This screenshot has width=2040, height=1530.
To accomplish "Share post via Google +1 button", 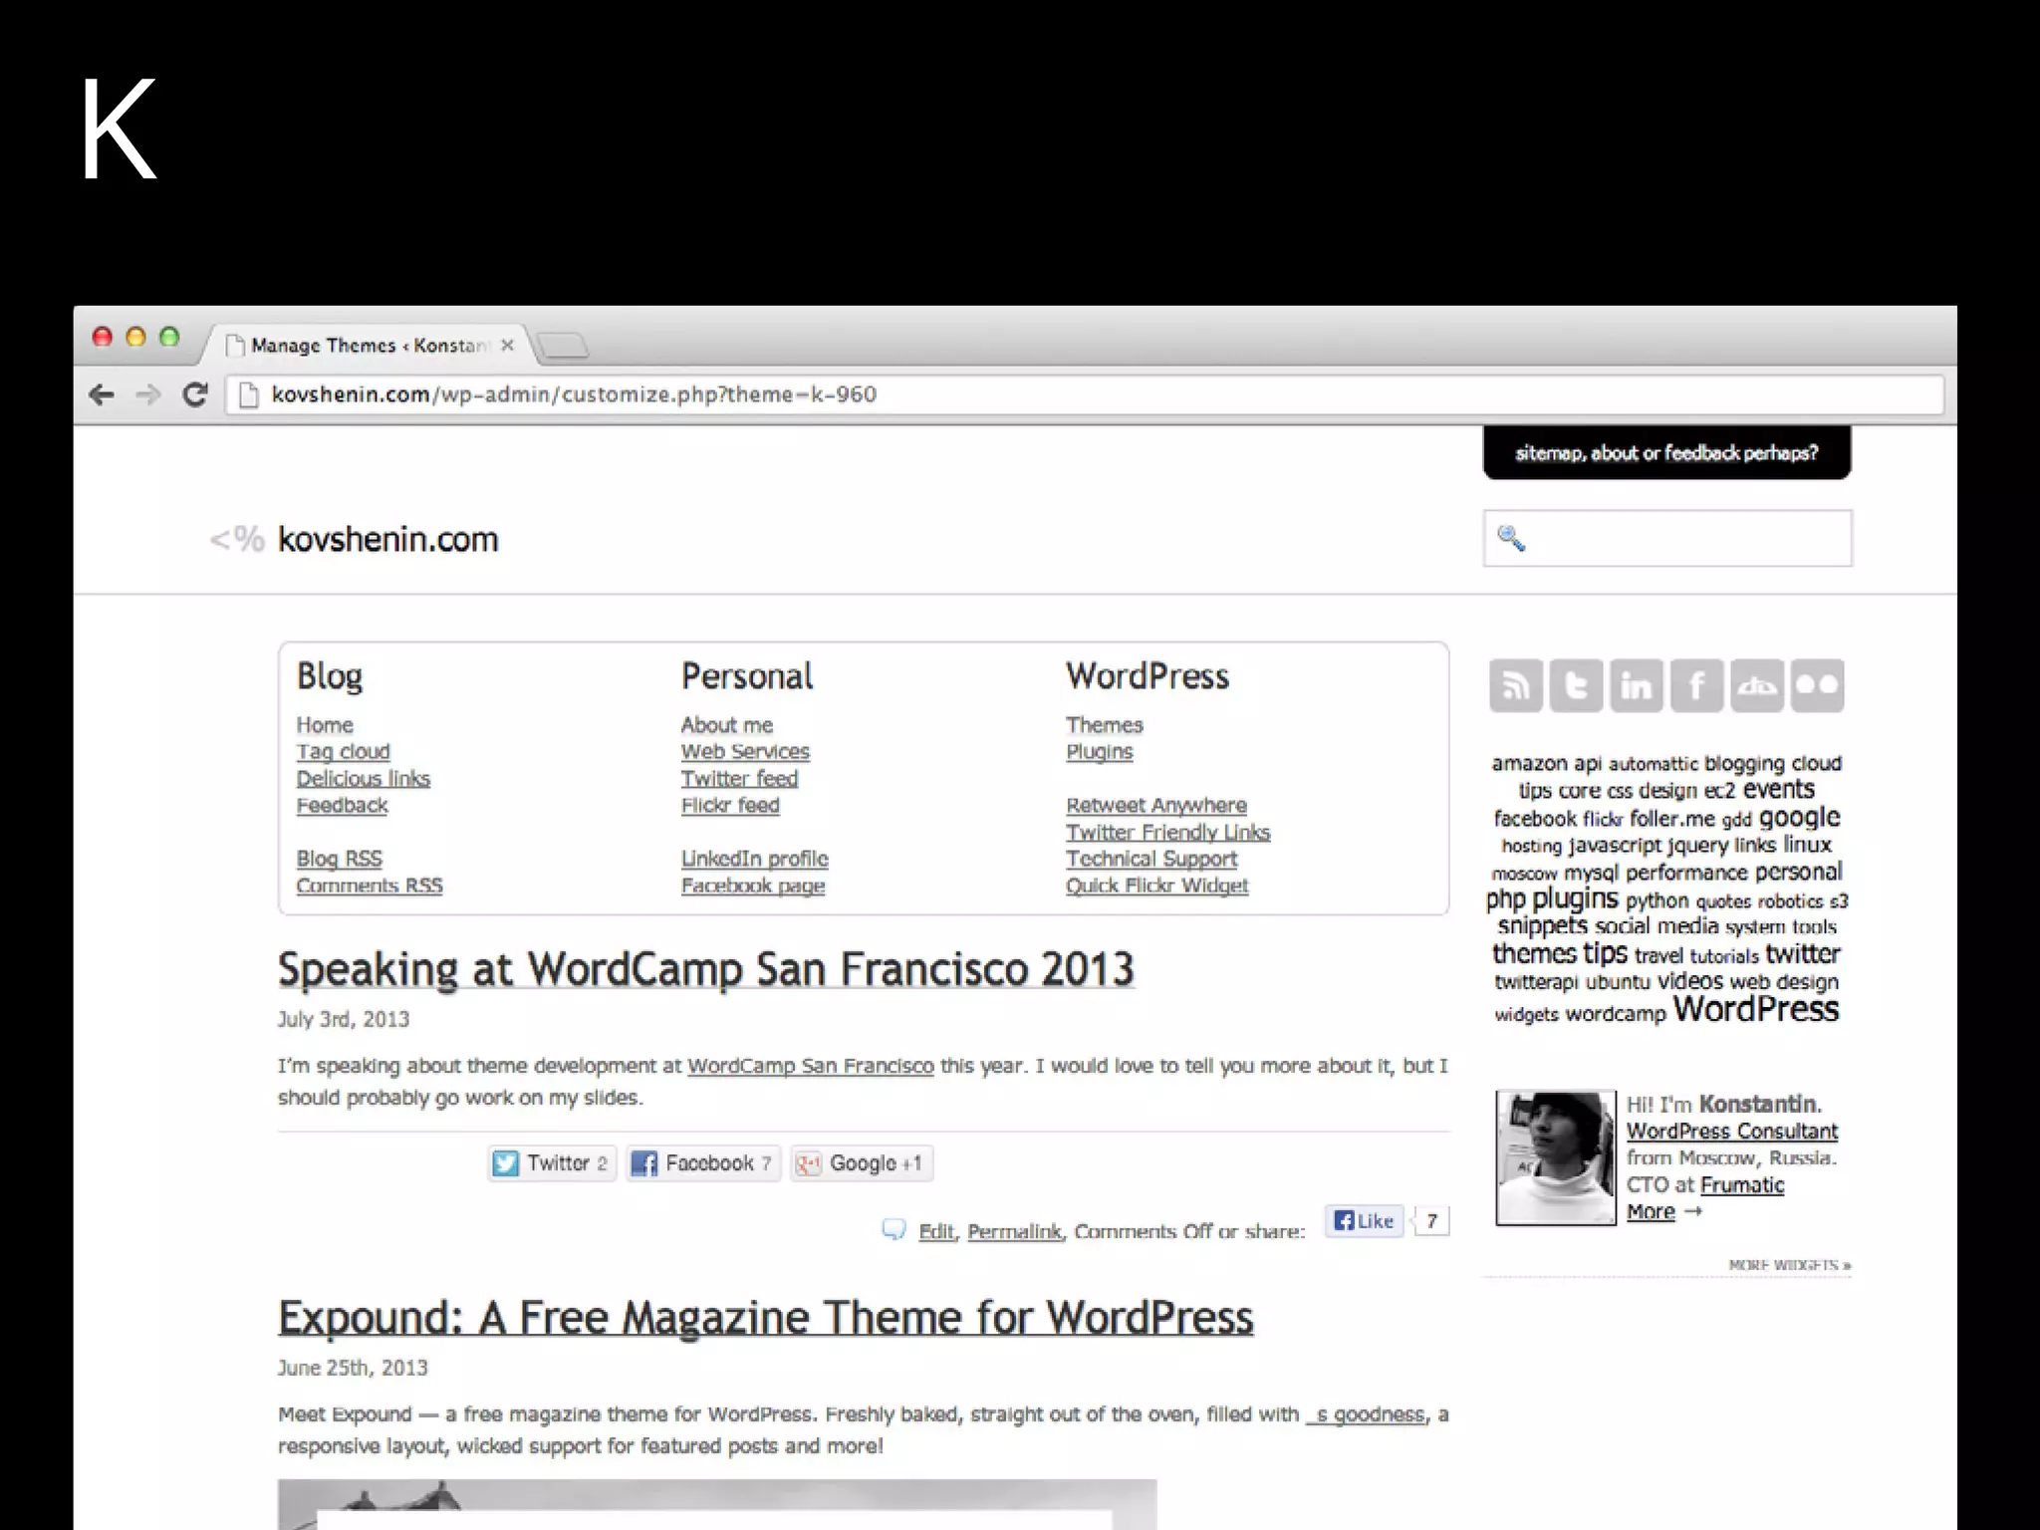I will pyautogui.click(x=862, y=1163).
